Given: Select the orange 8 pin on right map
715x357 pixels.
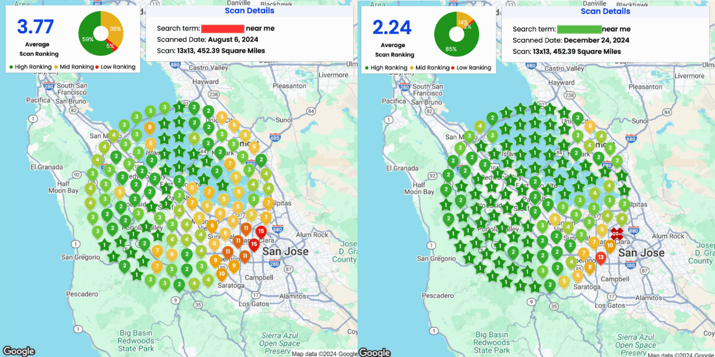Looking at the screenshot, I should 589,267.
